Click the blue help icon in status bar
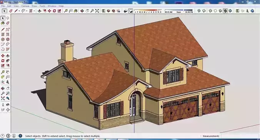260x140 pixels. pos(20,136)
